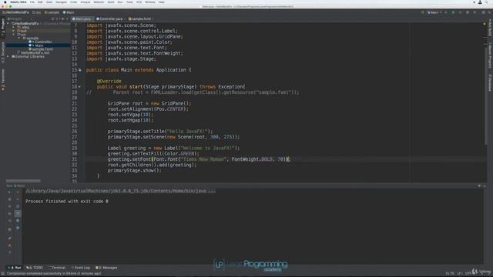Click the up stack trace arrow in Run panel
The image size is (493, 277).
pyautogui.click(x=18, y=192)
